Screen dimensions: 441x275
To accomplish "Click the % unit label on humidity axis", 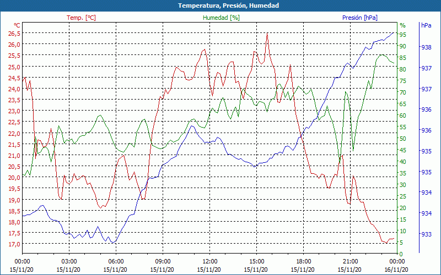I will click(x=403, y=25).
